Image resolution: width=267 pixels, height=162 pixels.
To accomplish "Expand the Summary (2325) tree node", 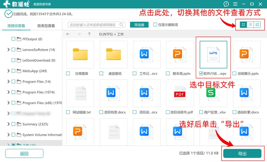I will (x=8, y=124).
